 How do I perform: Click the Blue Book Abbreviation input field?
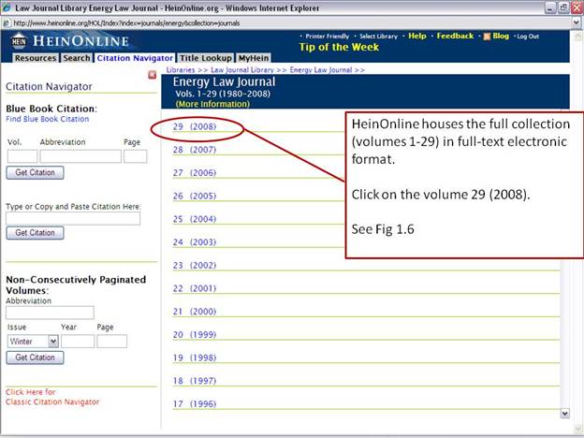80,156
